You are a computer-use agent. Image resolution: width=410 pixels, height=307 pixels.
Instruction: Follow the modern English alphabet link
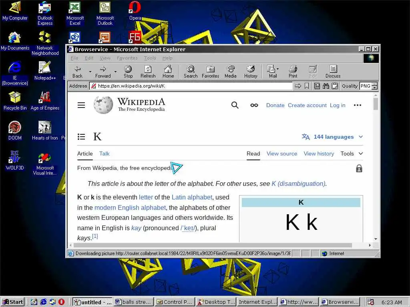pos(130,207)
